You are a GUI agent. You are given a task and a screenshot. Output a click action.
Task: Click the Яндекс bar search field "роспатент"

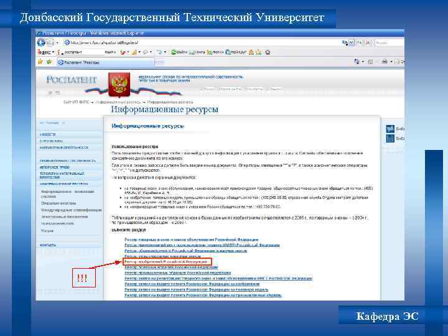pyautogui.click(x=80, y=52)
